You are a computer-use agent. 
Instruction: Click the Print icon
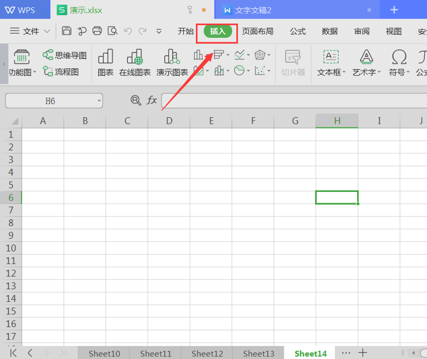click(97, 31)
